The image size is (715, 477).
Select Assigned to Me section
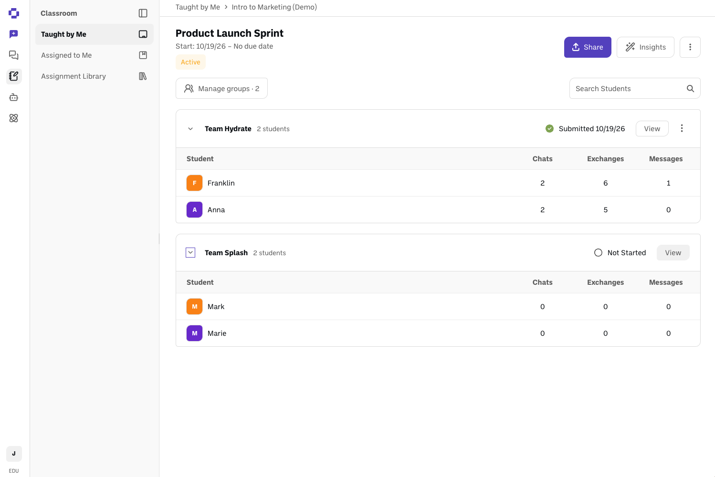[95, 55]
